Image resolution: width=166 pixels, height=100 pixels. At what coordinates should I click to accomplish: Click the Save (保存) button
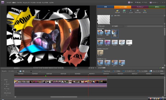130,3
